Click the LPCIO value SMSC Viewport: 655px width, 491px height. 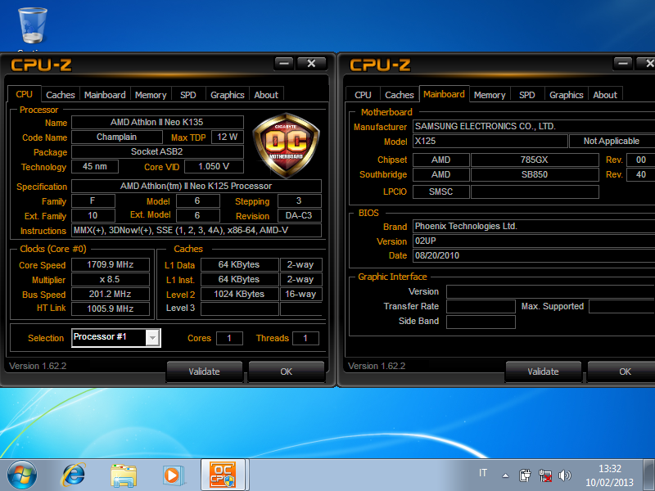(441, 191)
